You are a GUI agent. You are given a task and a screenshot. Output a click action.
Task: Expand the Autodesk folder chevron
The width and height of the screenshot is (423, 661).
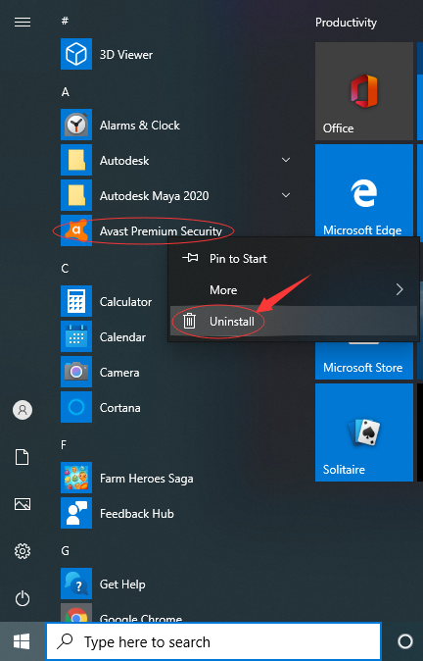(286, 160)
